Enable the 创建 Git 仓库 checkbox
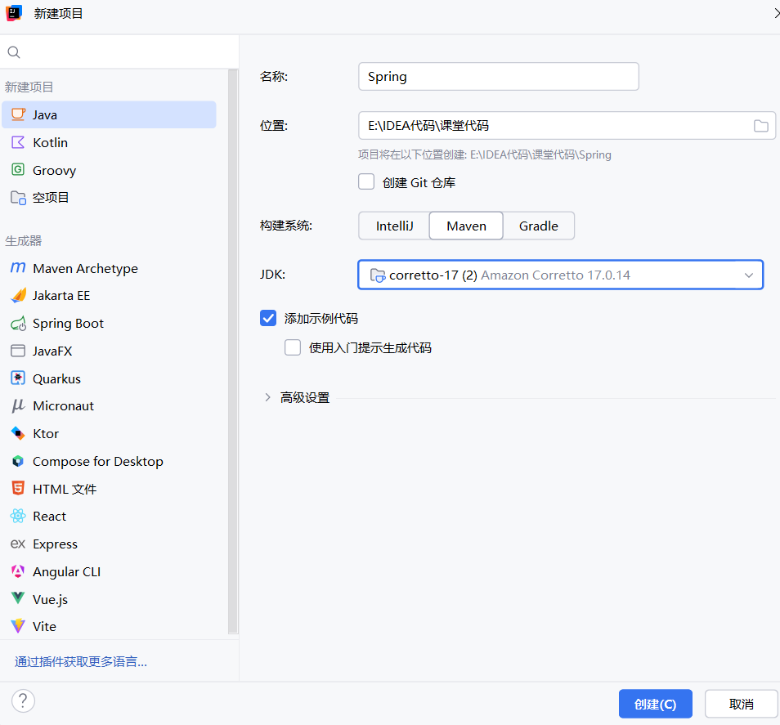This screenshot has height=725, width=780. [x=366, y=182]
